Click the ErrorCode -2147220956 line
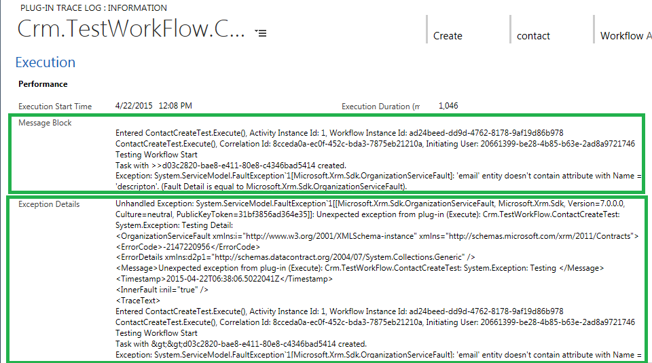Image resolution: width=652 pixels, height=363 pixels. [x=188, y=247]
